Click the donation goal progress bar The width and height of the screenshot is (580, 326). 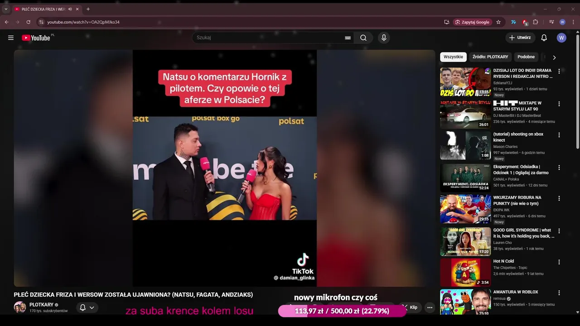(x=342, y=311)
